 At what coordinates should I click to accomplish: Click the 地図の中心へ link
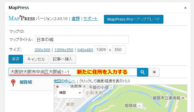pos(65,81)
